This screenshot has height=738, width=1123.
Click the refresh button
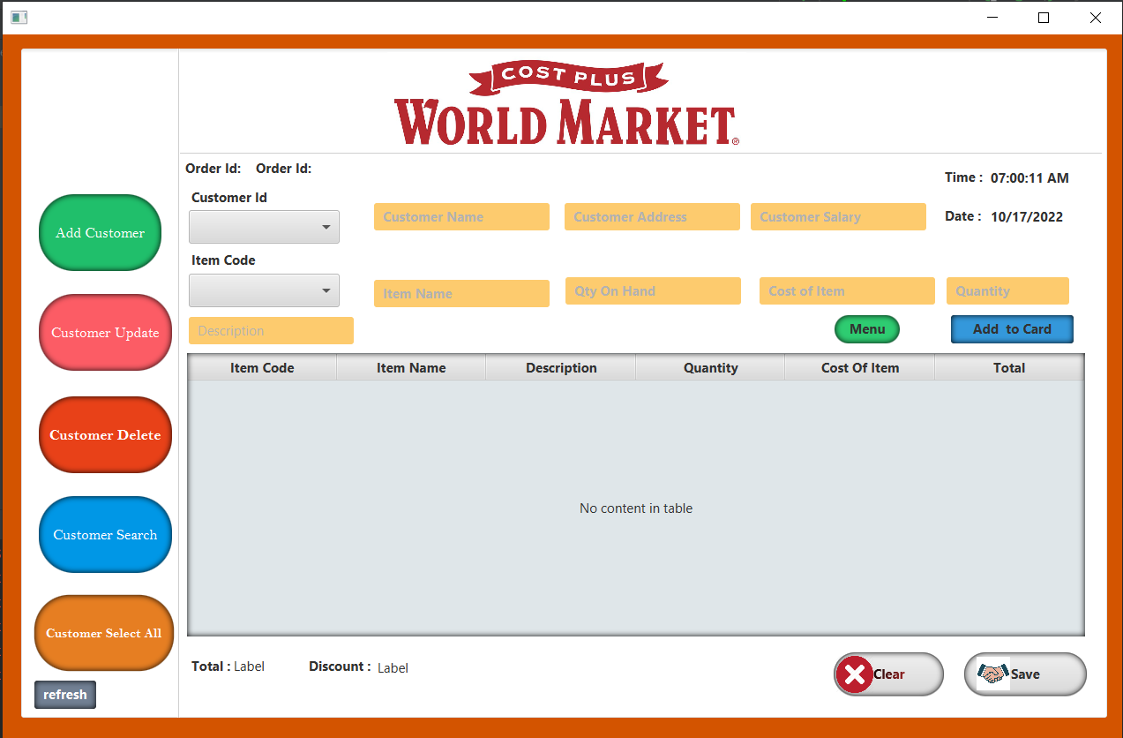click(x=65, y=695)
